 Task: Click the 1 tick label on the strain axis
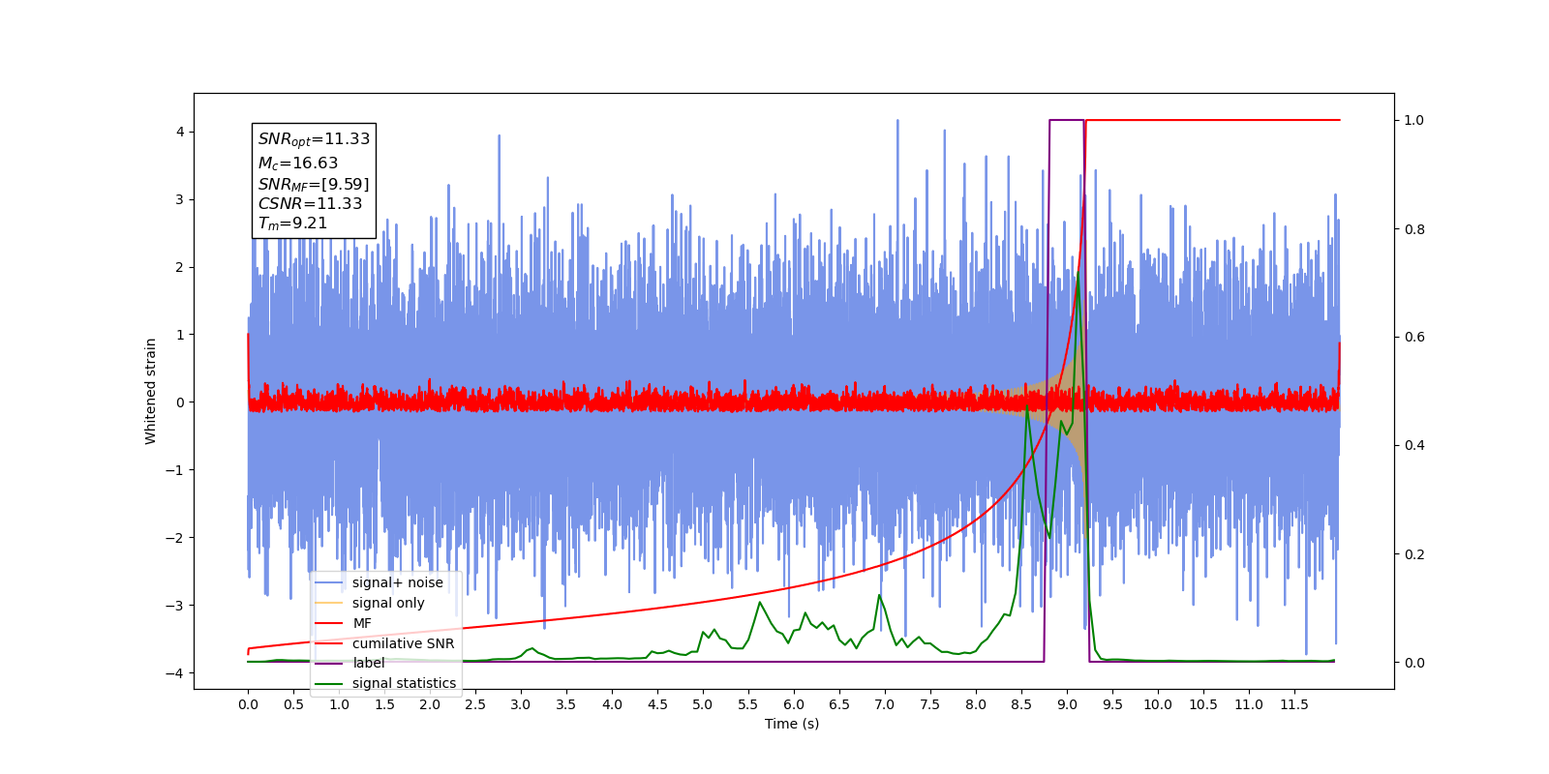coord(180,335)
